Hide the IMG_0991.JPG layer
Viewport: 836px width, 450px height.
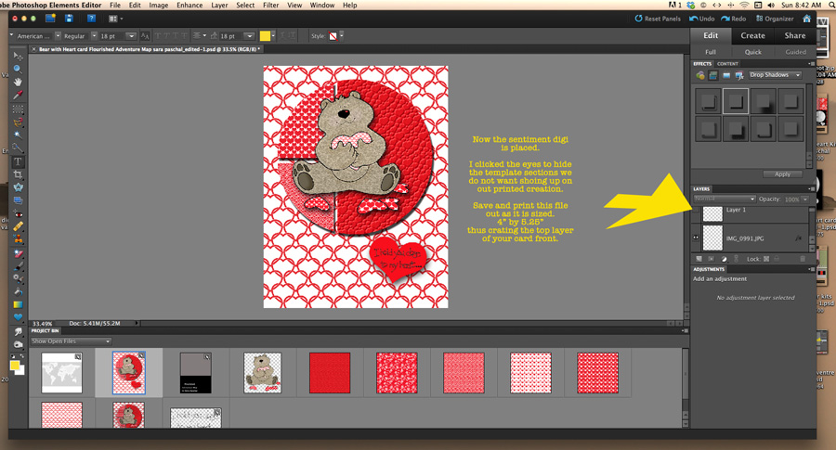[696, 238]
